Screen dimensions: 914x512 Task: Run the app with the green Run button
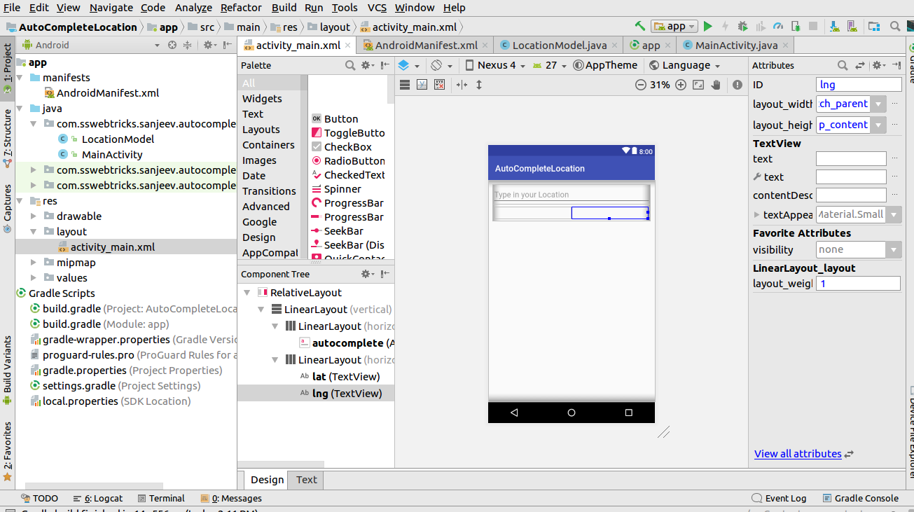tap(708, 25)
